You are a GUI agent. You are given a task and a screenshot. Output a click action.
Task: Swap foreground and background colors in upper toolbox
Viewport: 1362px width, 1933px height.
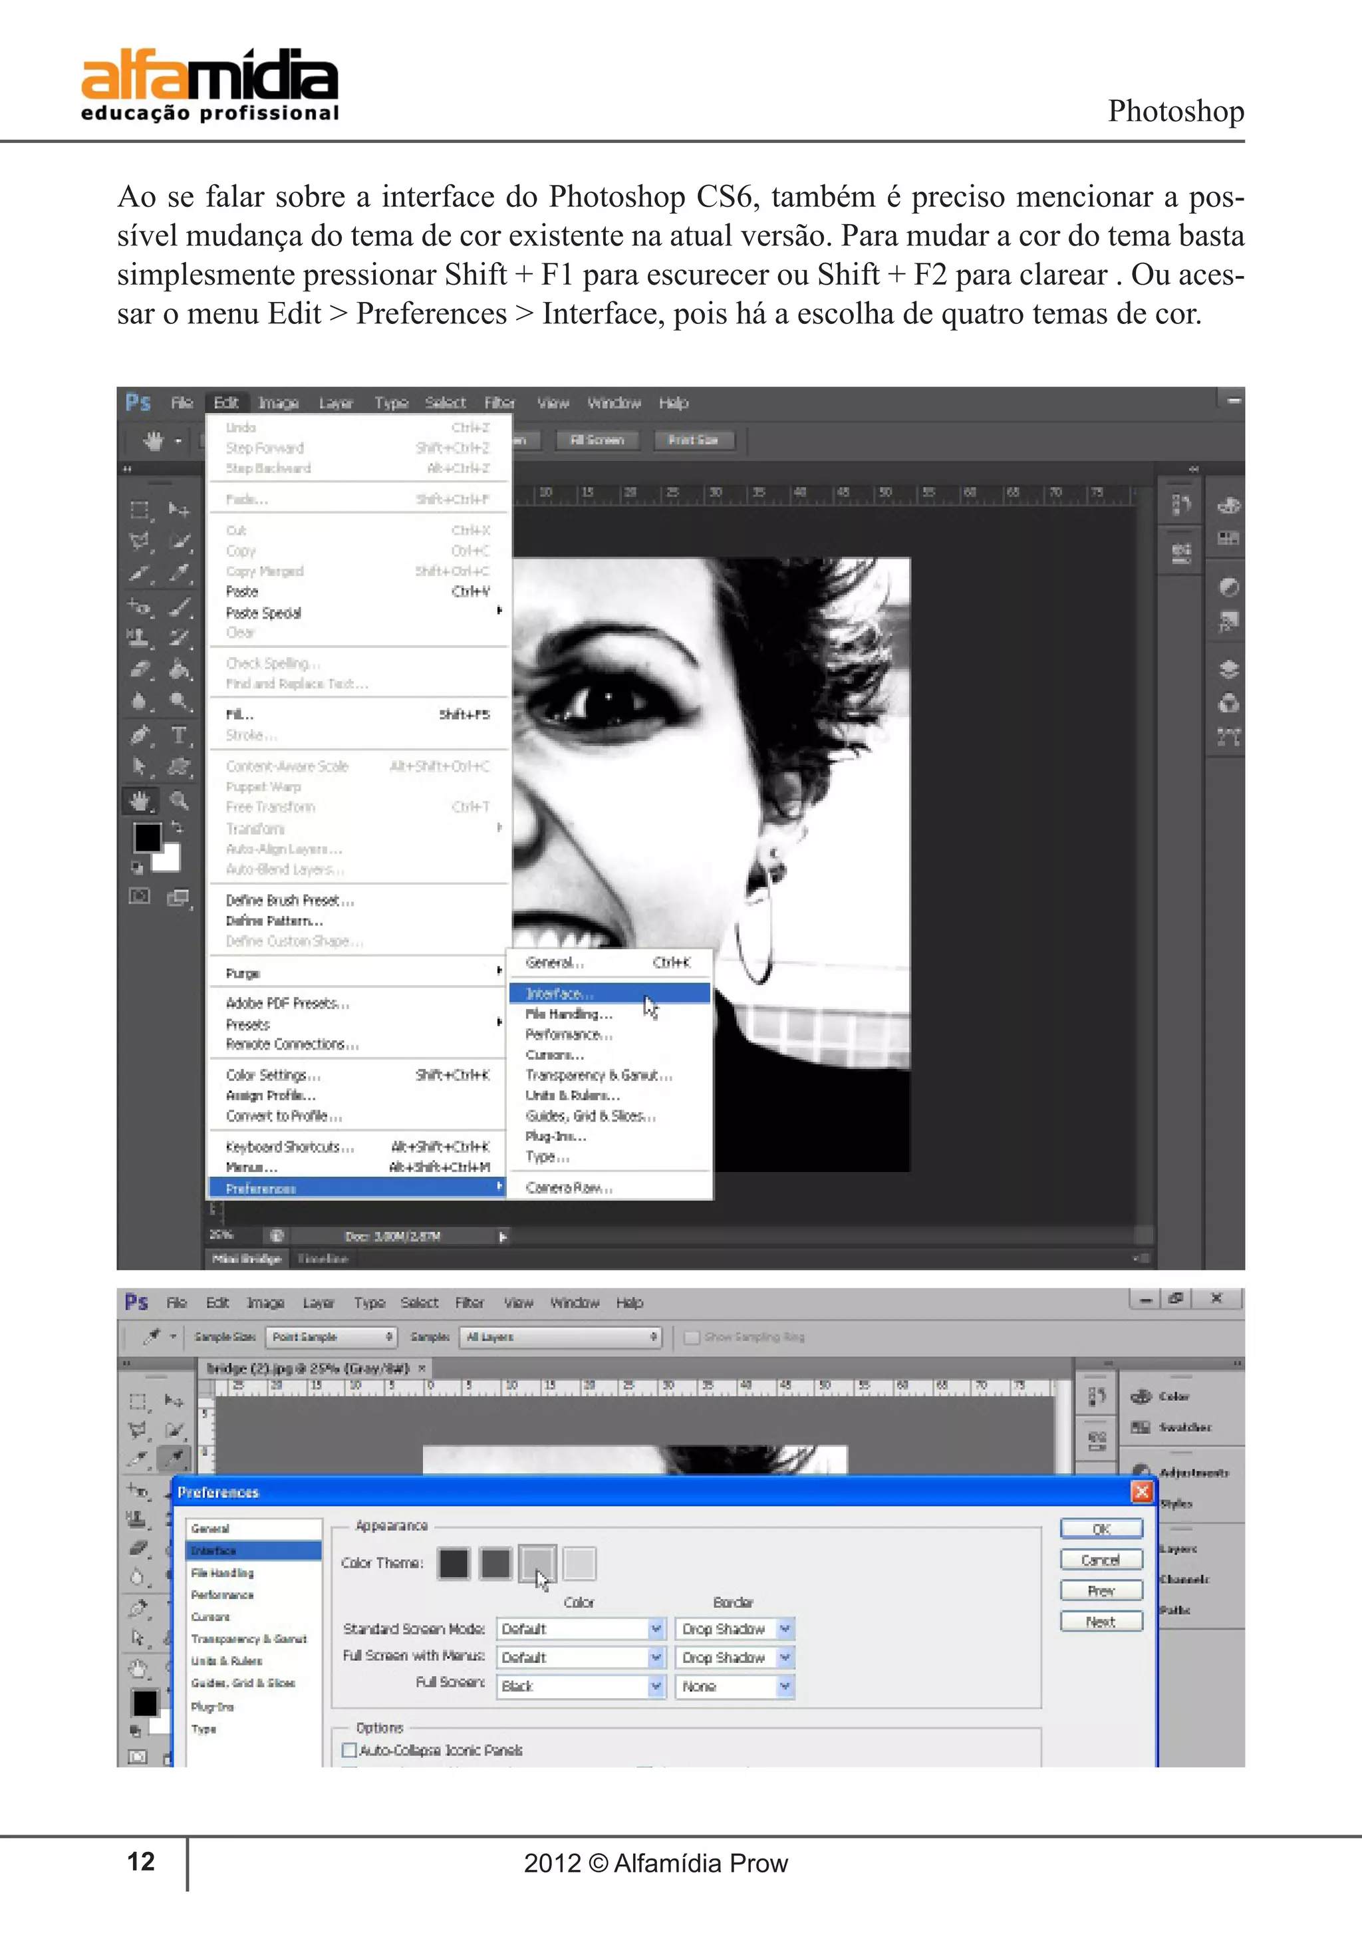(x=178, y=827)
